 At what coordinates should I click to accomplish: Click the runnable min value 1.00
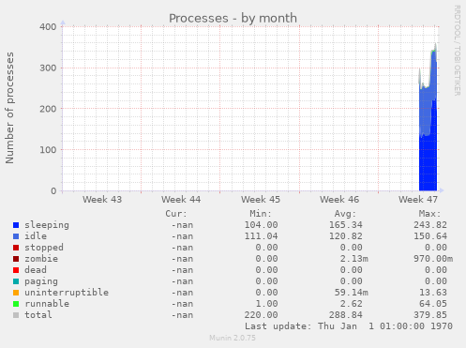266,304
